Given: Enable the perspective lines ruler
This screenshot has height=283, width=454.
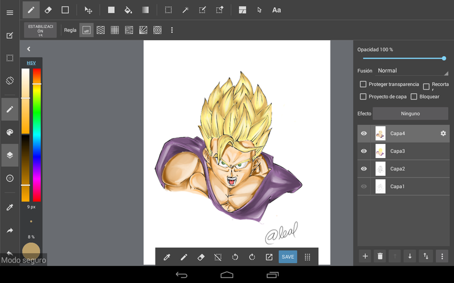Looking at the screenshot, I should (129, 30).
